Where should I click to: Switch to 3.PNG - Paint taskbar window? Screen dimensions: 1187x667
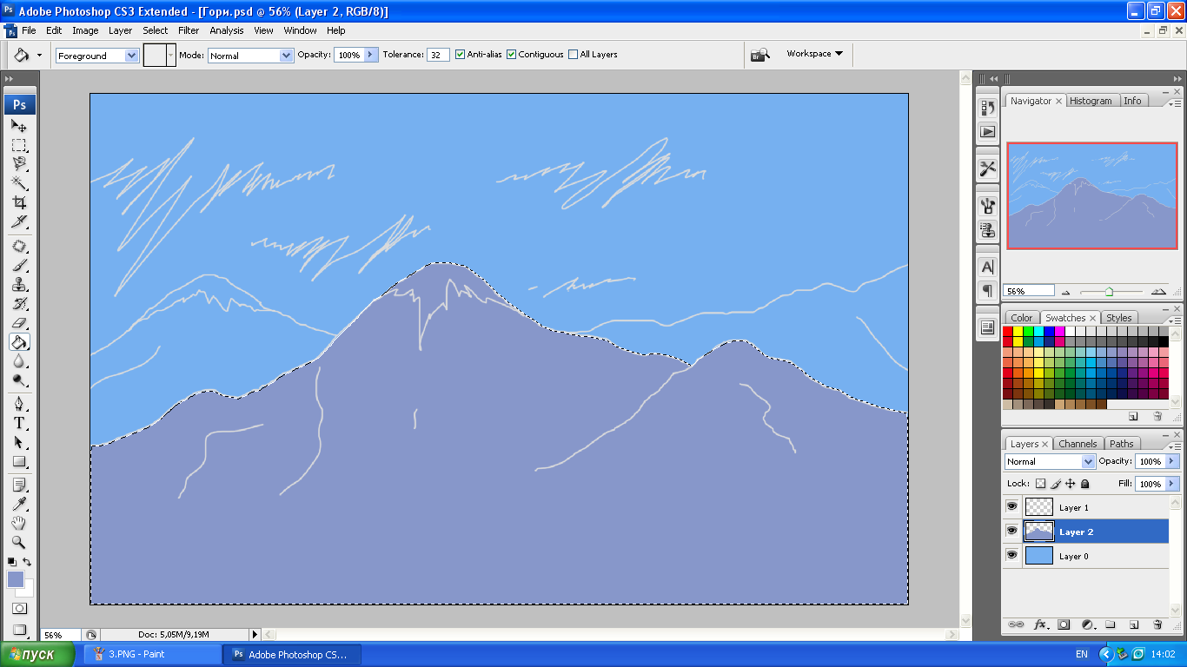(x=152, y=655)
